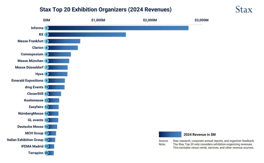Click the 'dmg Events' label
The image size is (264, 163).
[34, 87]
